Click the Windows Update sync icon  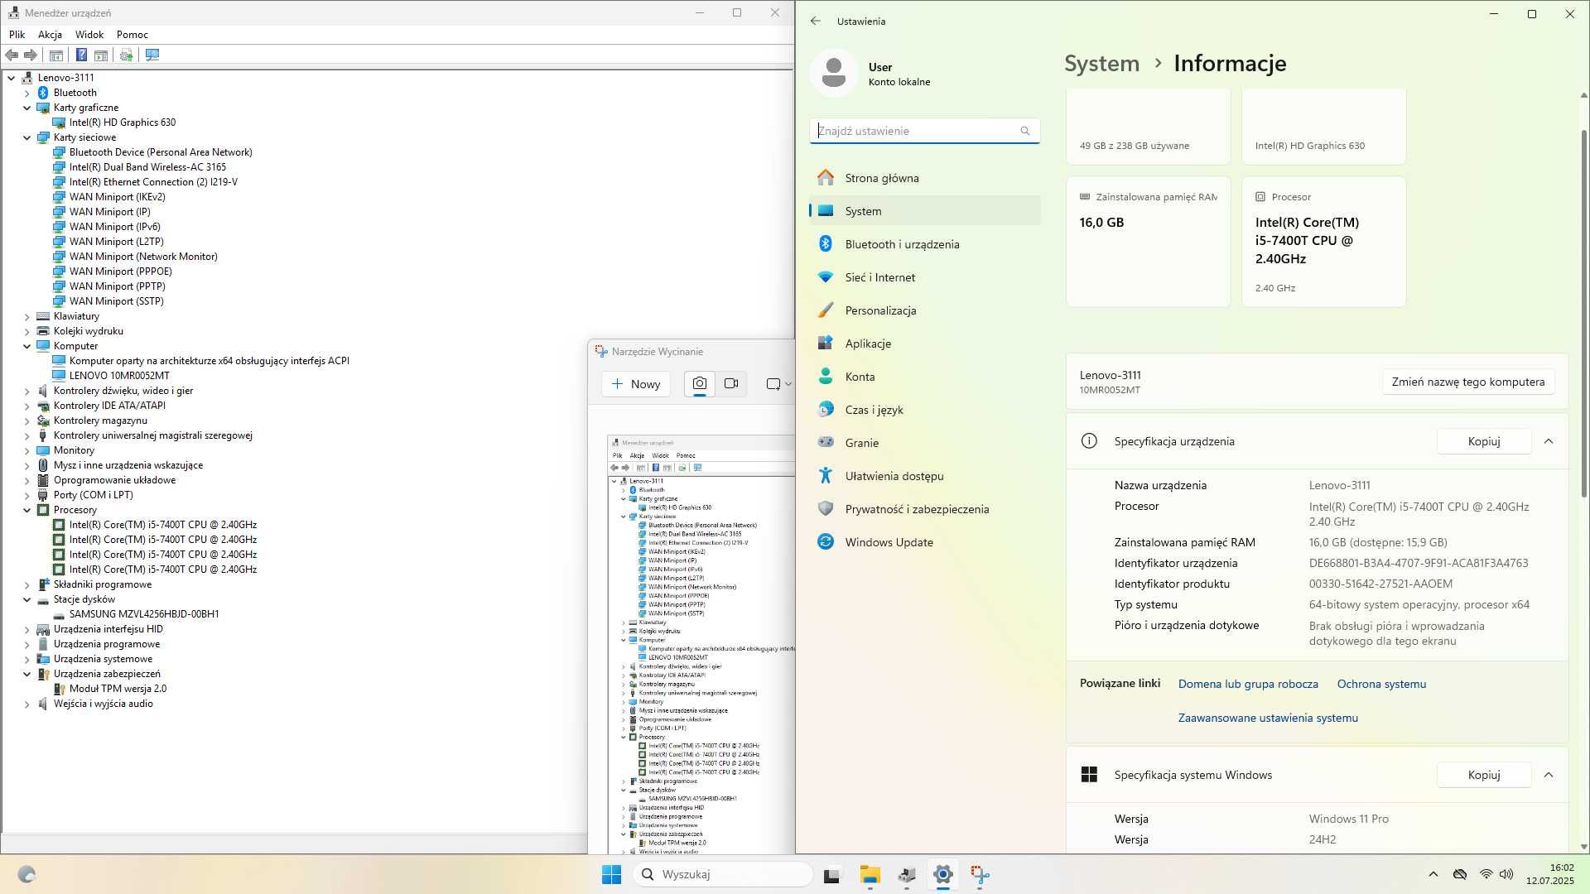pyautogui.click(x=826, y=541)
